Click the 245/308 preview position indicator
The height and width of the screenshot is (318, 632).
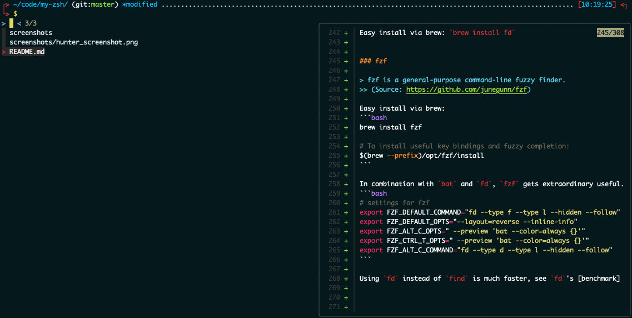point(610,33)
